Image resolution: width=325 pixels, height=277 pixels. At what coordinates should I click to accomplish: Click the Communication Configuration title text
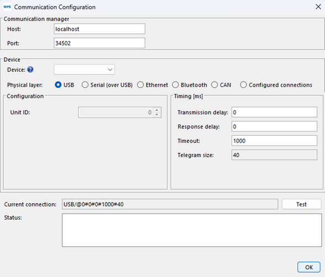click(55, 7)
